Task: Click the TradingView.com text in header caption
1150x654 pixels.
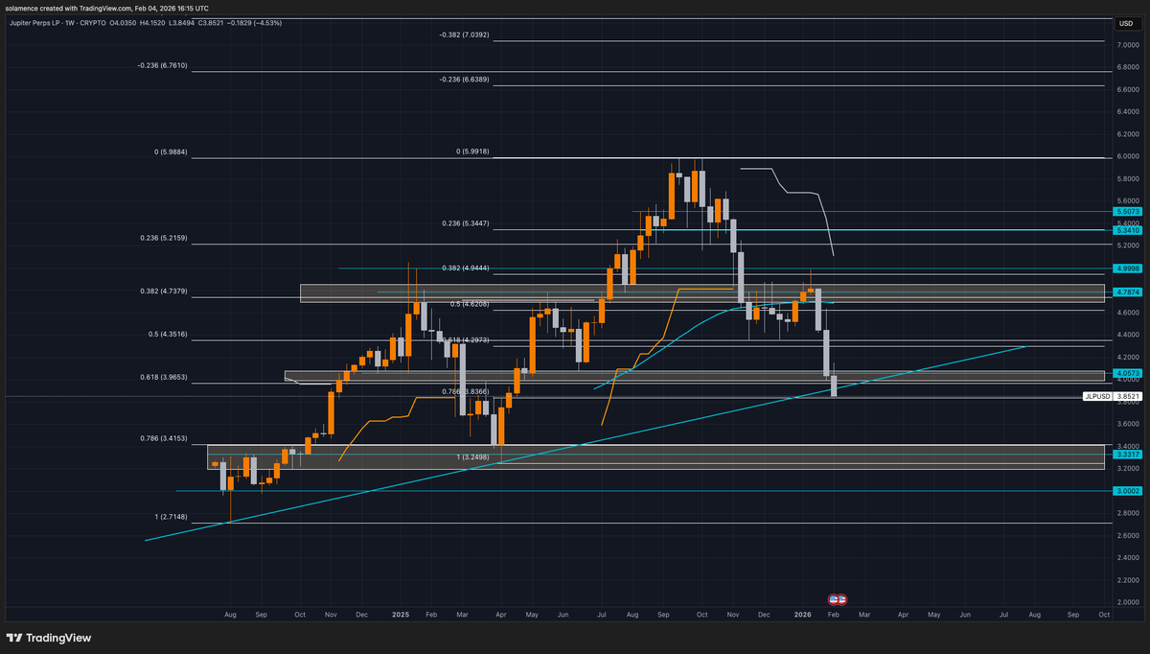Action: tap(107, 8)
